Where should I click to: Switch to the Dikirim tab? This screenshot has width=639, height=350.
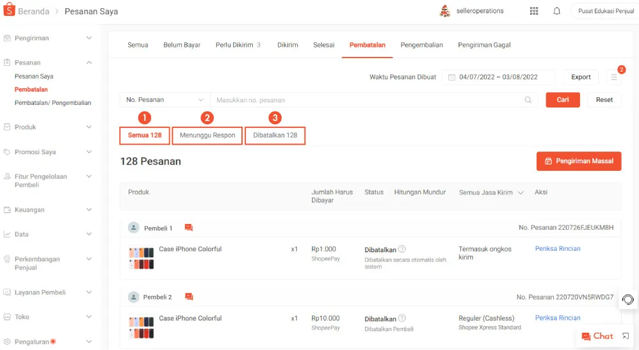[287, 45]
